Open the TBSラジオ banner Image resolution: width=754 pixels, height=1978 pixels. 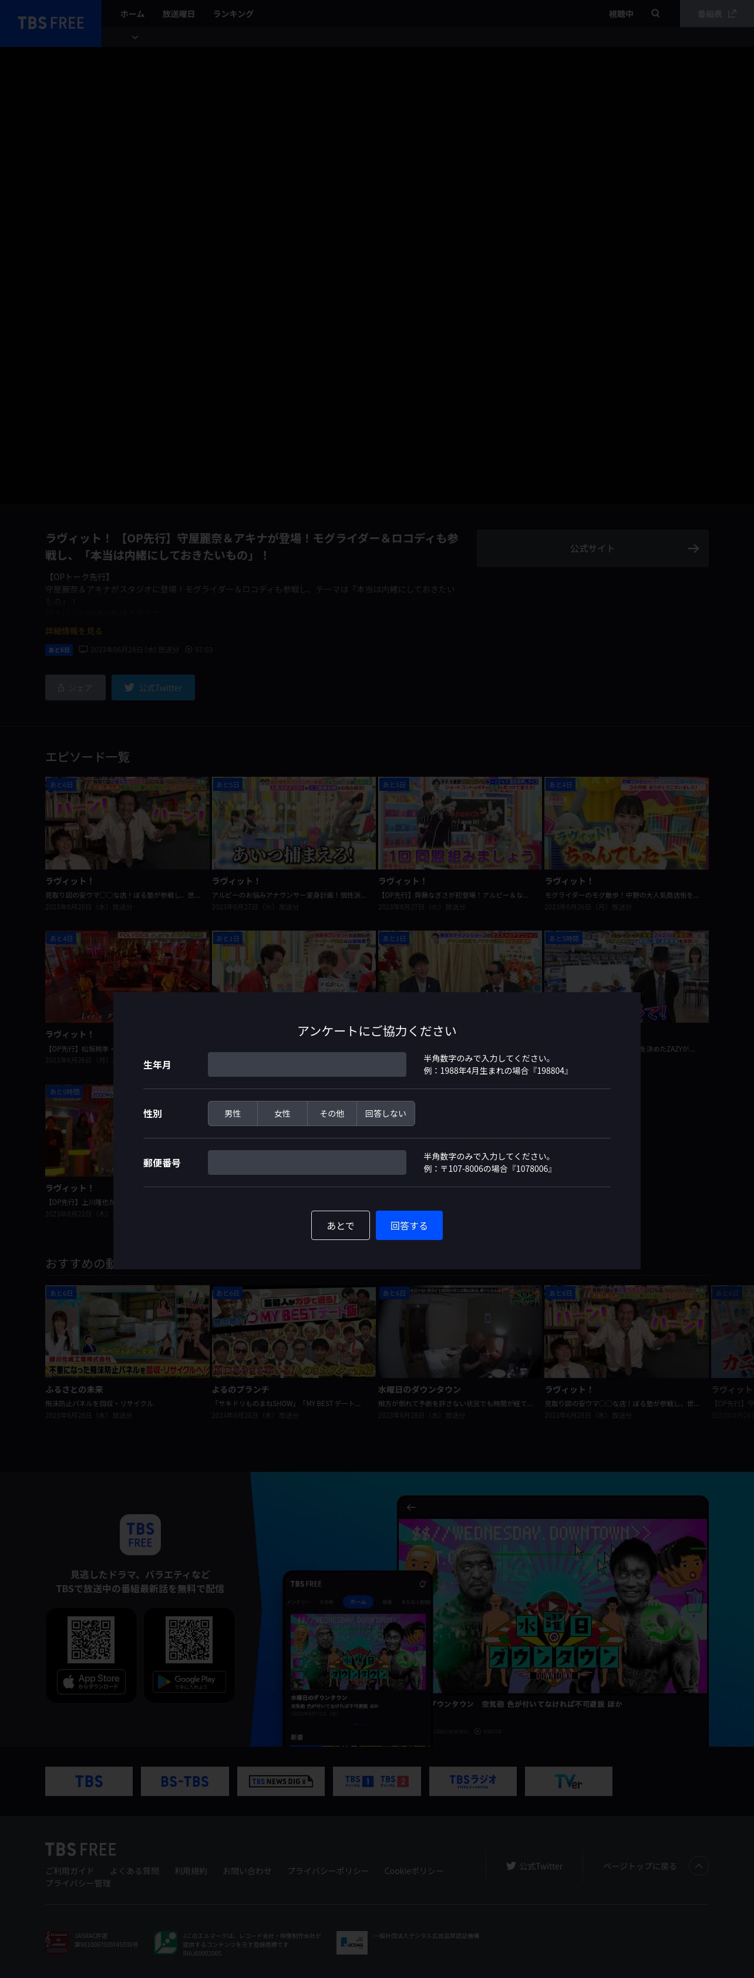[473, 1781]
